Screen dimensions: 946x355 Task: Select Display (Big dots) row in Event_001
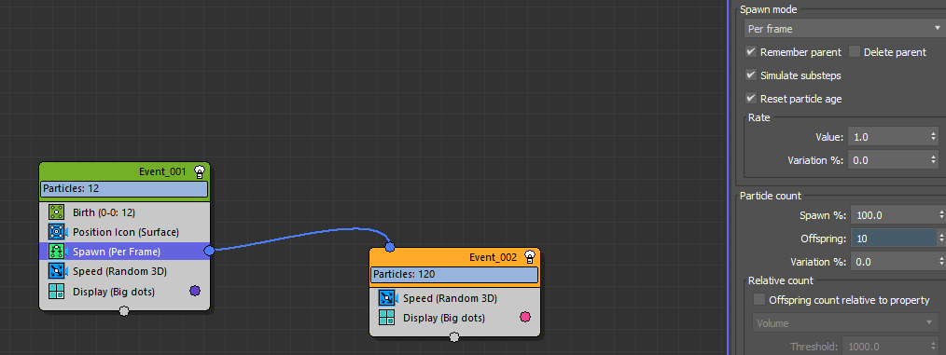[124, 292]
